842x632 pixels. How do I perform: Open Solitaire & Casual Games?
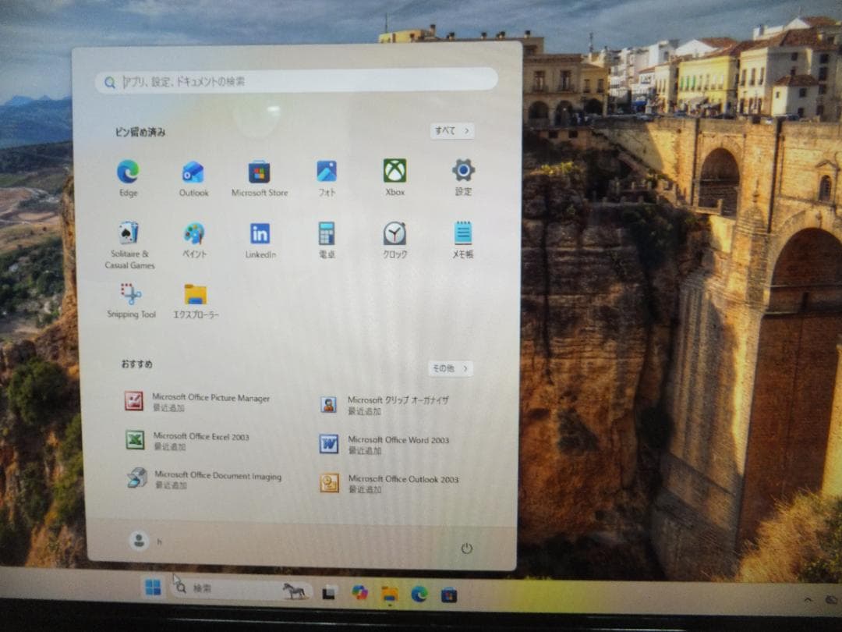click(129, 236)
